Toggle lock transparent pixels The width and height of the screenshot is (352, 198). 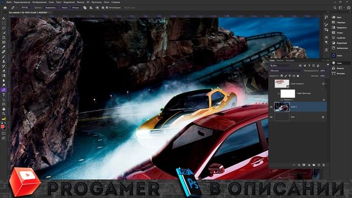pyautogui.click(x=282, y=76)
